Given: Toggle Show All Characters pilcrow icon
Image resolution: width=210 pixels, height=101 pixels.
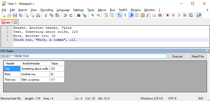Looking at the screenshot, I should pos(125,15).
